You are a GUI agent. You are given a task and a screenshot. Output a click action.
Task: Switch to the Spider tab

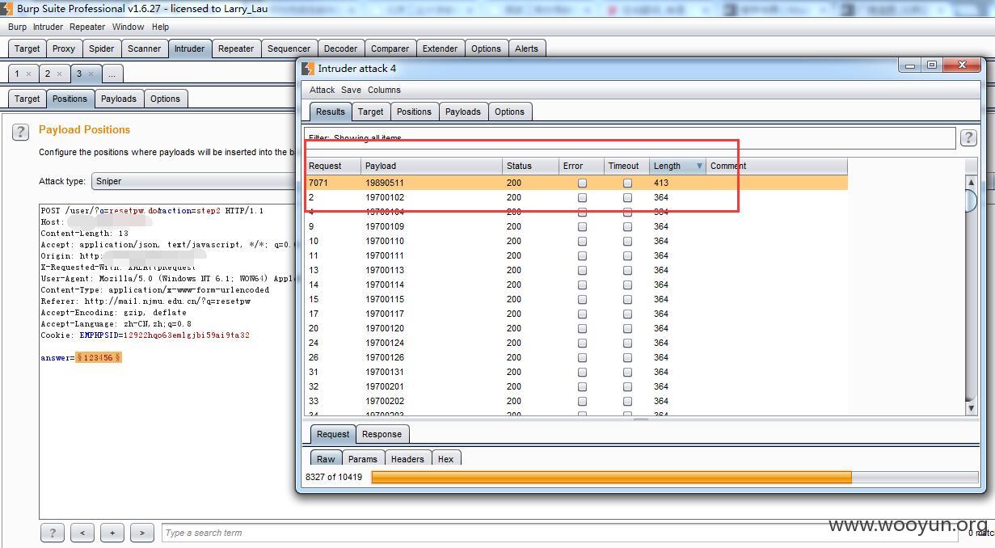[x=101, y=48]
